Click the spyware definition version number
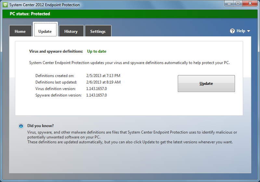260x182 pixels. tap(97, 95)
